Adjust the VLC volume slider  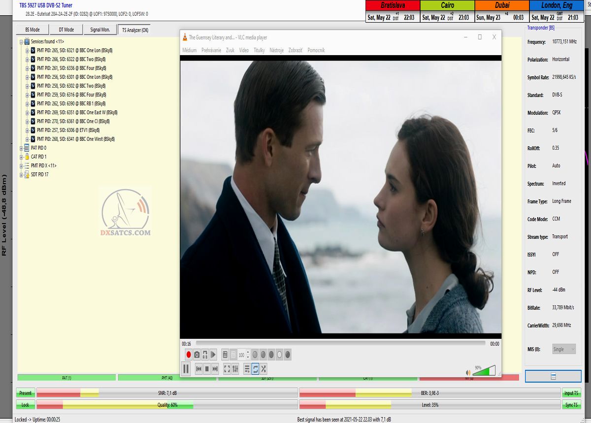pyautogui.click(x=485, y=371)
